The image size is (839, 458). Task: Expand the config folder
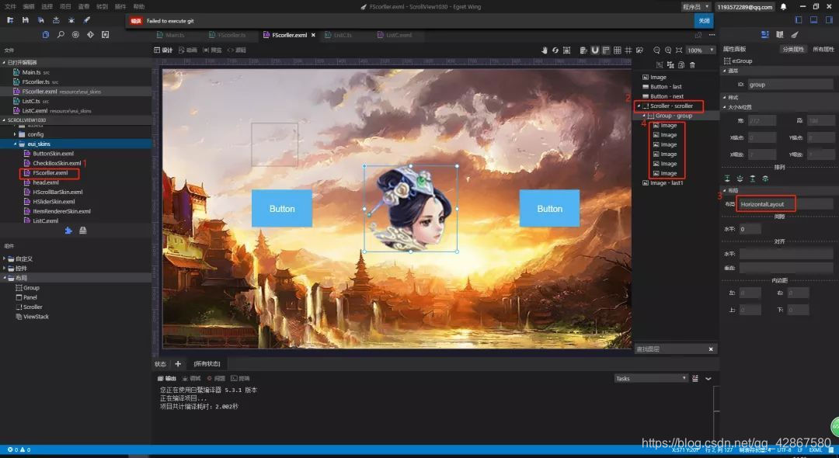click(15, 134)
